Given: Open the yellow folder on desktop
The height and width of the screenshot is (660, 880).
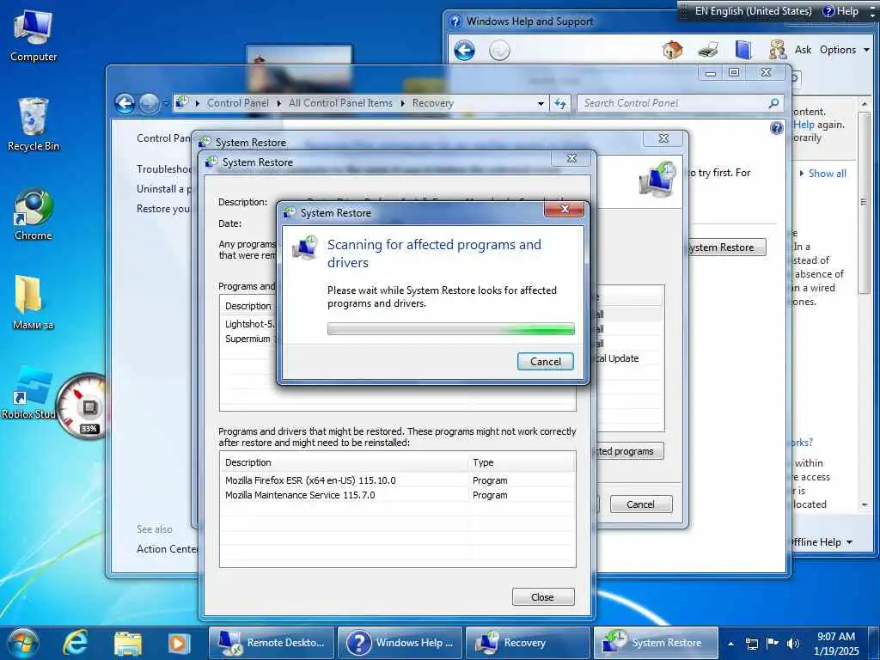Looking at the screenshot, I should [x=34, y=303].
